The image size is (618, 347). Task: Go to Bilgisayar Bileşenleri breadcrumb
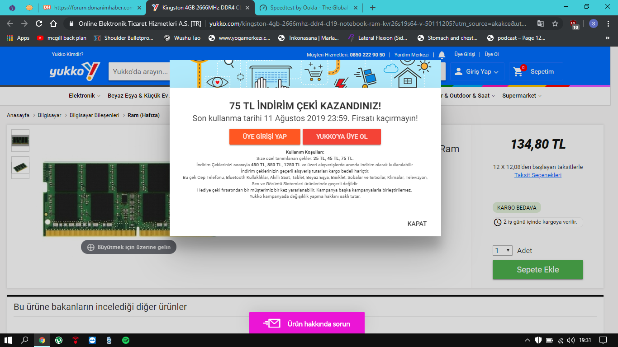(95, 115)
